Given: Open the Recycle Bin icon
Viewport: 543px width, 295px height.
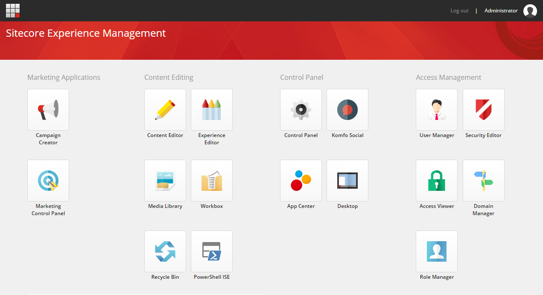Looking at the screenshot, I should (x=165, y=251).
